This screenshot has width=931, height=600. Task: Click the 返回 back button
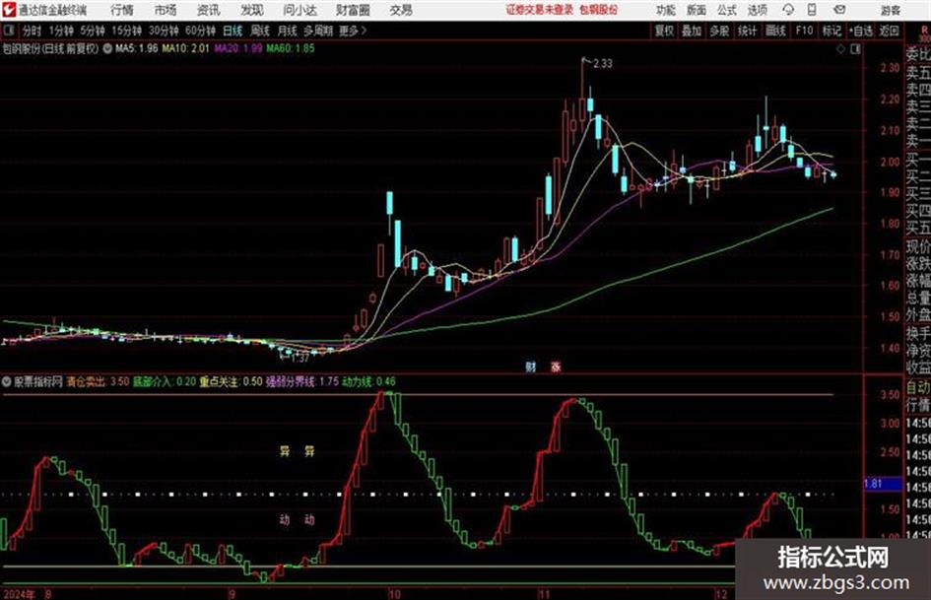pyautogui.click(x=889, y=31)
